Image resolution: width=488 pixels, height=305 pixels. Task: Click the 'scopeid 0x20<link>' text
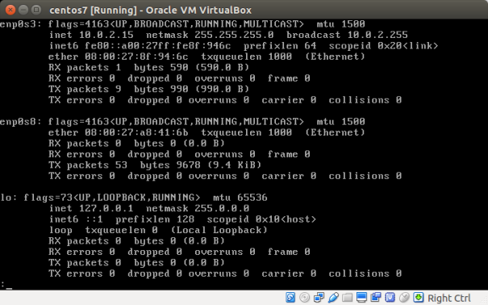[x=384, y=46]
